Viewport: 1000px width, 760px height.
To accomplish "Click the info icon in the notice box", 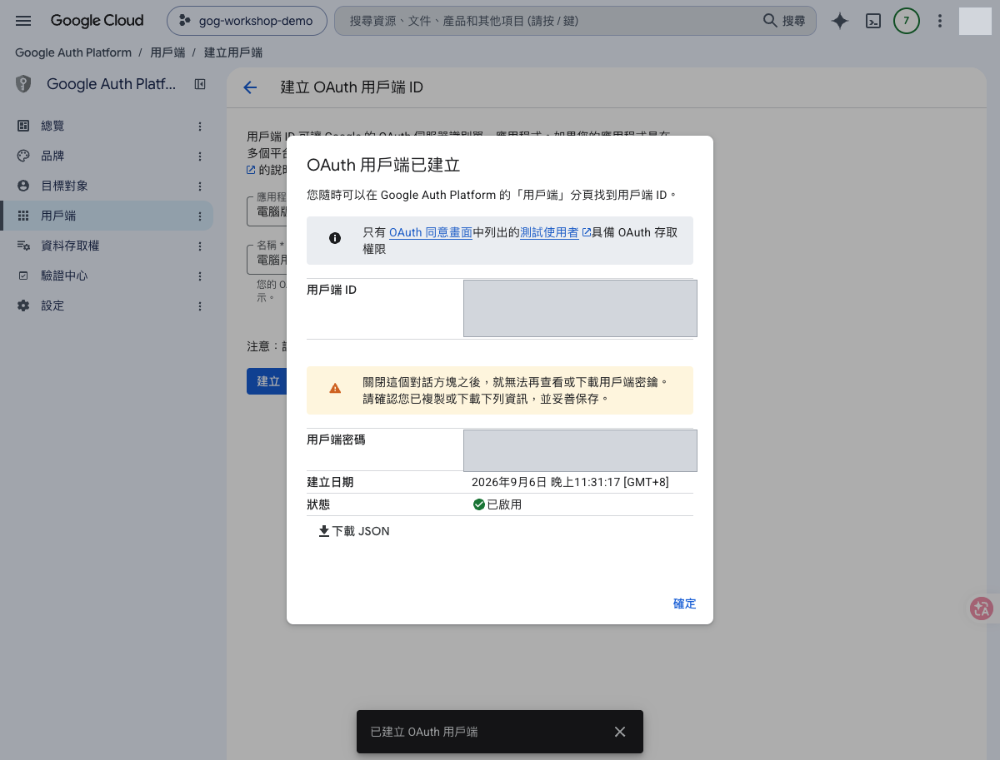I will click(x=335, y=238).
